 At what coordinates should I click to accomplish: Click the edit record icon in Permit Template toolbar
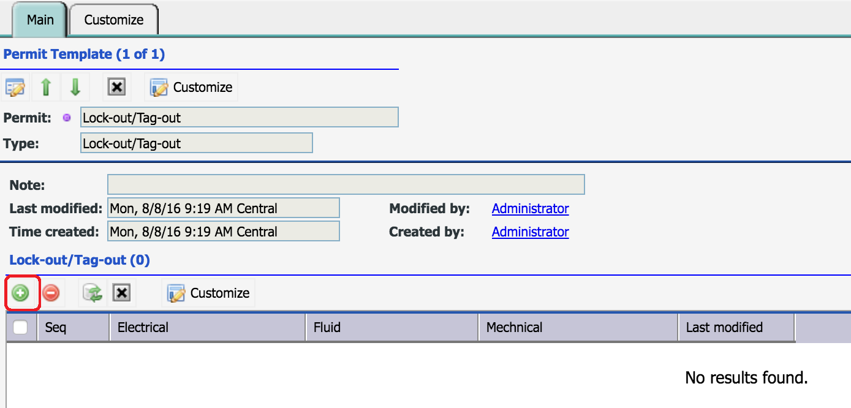pyautogui.click(x=15, y=87)
